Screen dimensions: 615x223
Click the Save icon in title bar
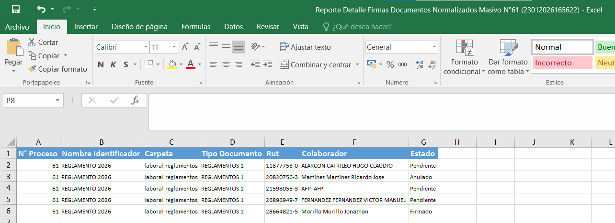[16, 9]
